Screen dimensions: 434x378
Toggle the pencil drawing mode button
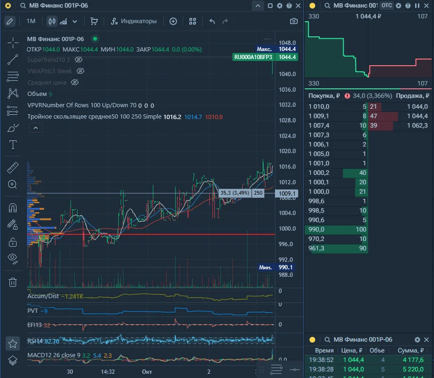pyautogui.click(x=9, y=21)
